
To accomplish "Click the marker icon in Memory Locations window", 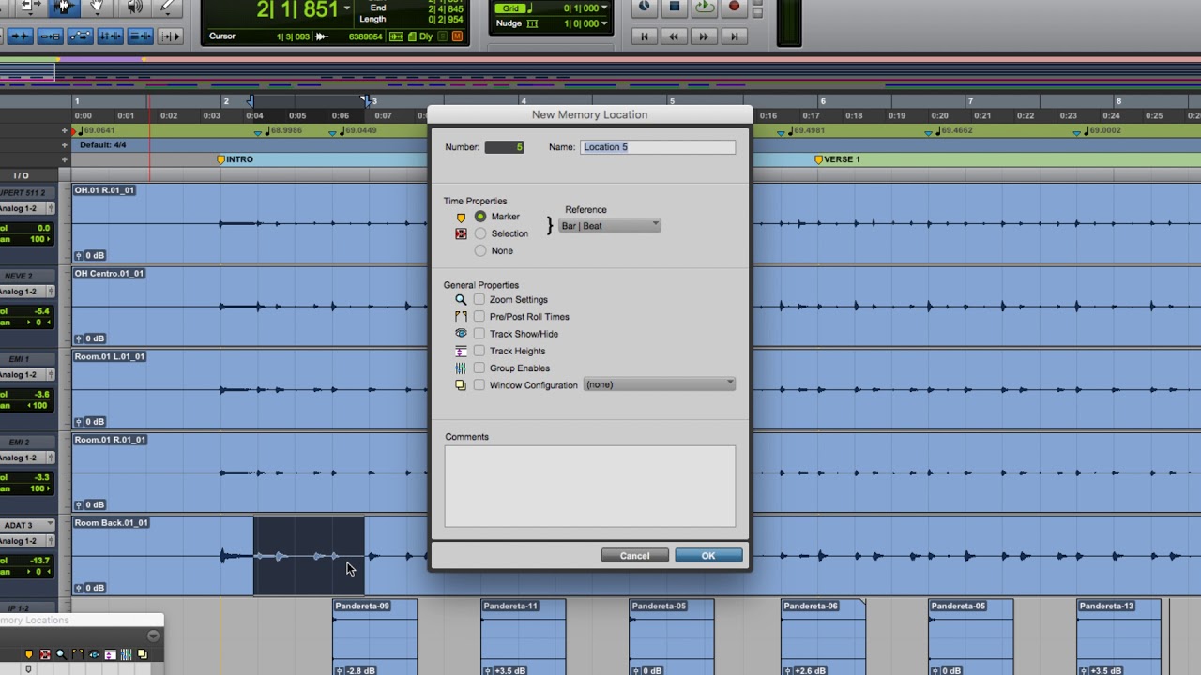I will point(28,654).
